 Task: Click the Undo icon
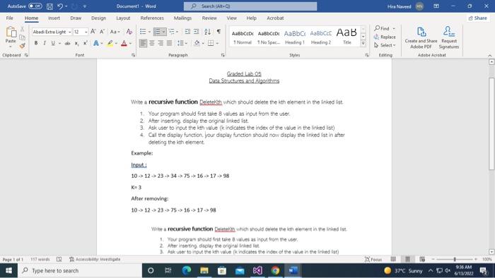(60, 6)
